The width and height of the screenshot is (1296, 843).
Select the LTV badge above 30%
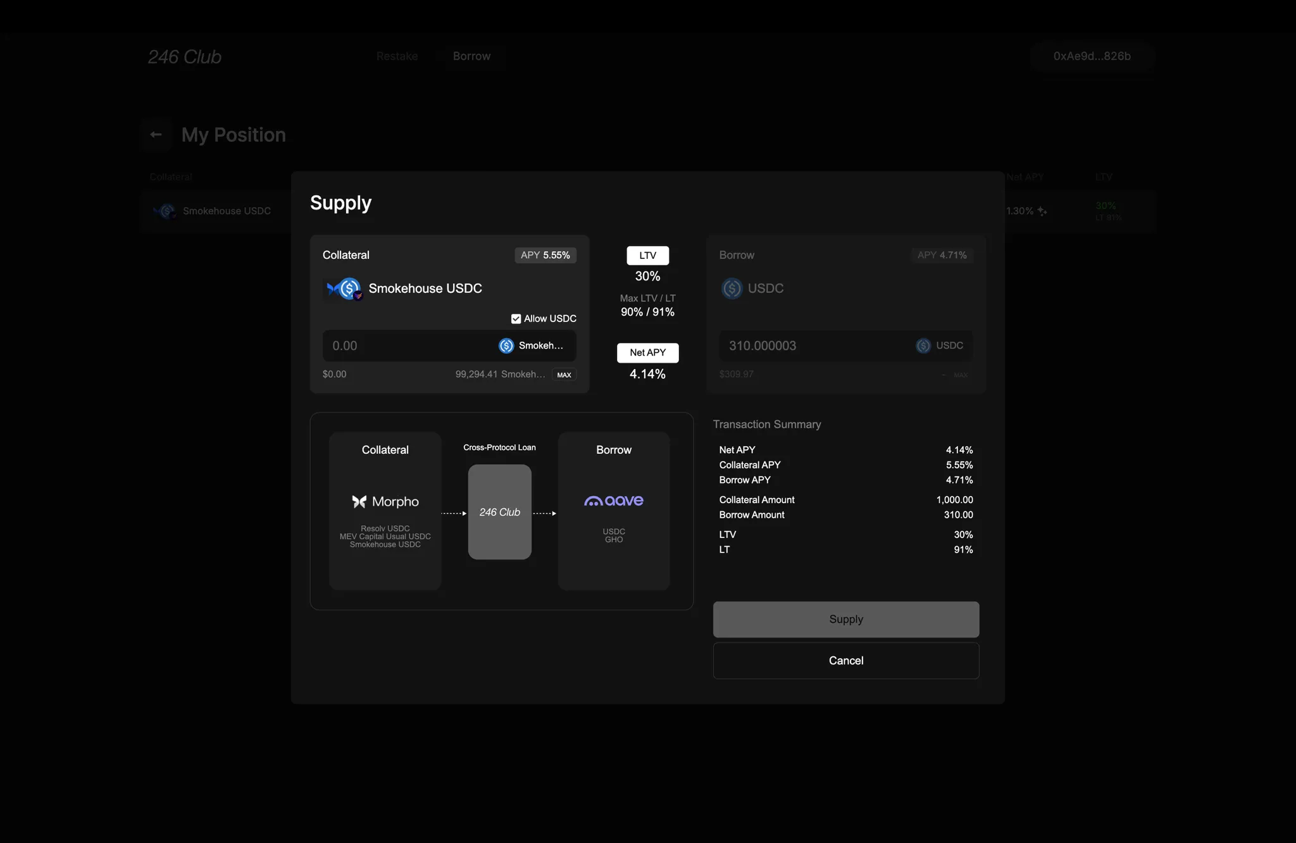coord(647,256)
